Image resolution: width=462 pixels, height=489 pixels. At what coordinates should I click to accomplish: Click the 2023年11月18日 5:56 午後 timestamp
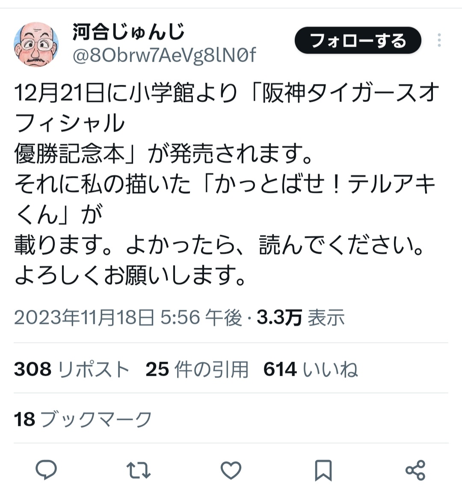(128, 318)
